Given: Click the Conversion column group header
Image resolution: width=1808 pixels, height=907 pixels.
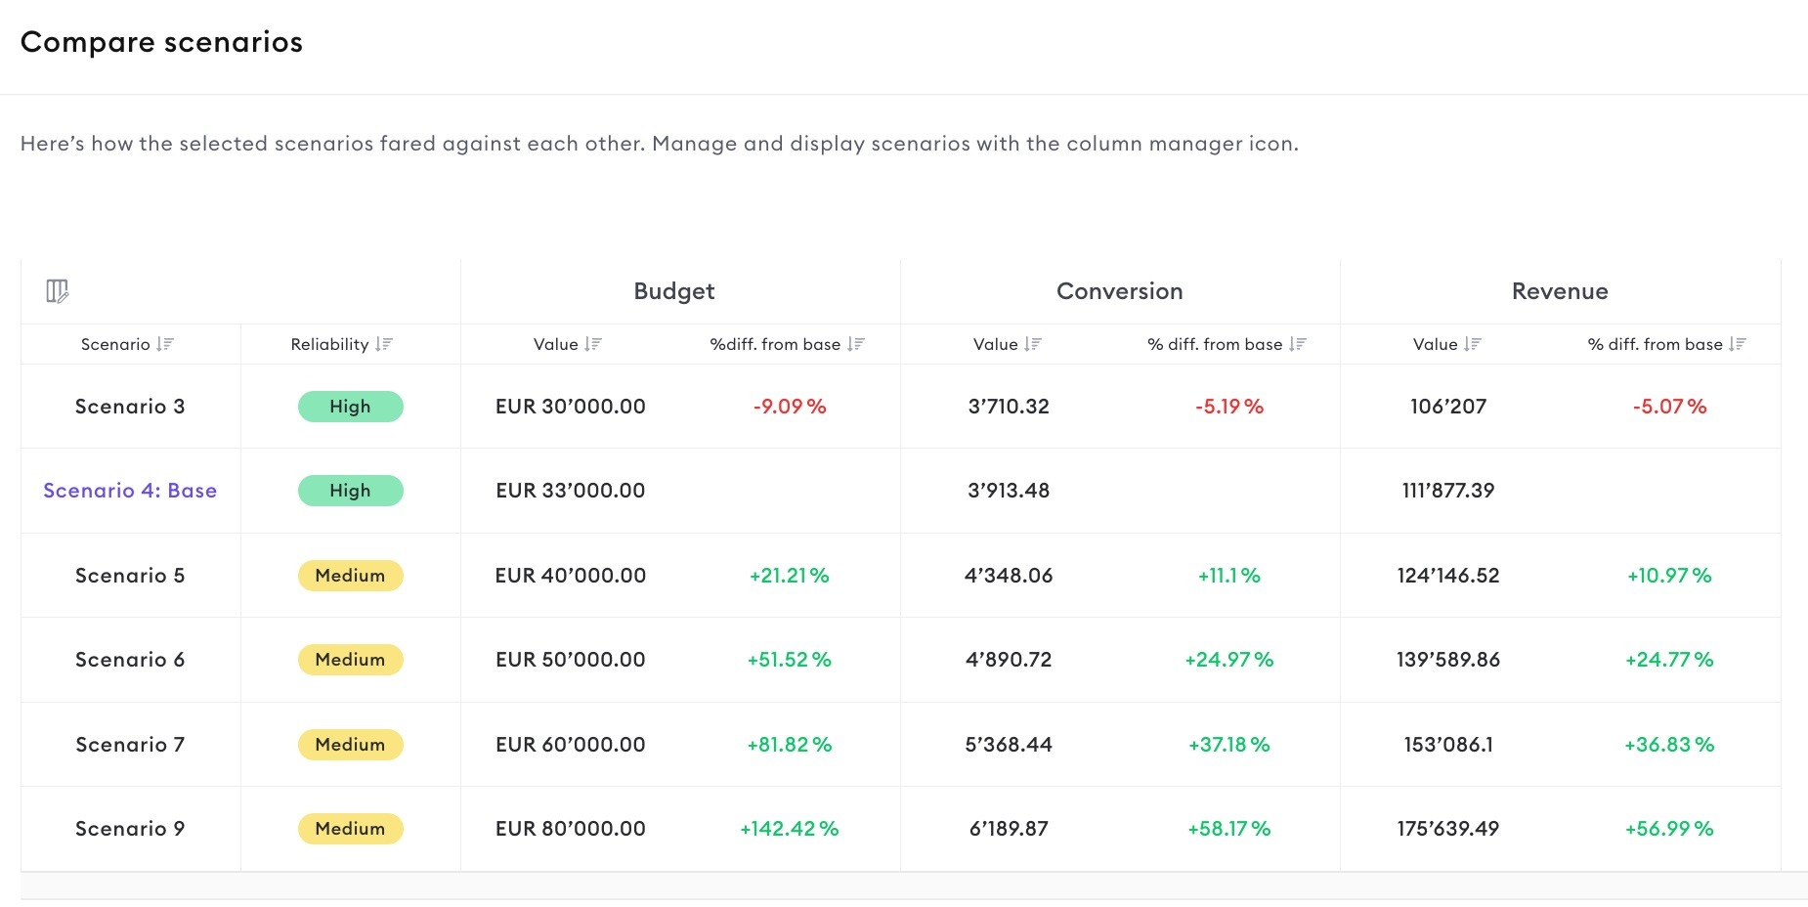Looking at the screenshot, I should 1119,291.
